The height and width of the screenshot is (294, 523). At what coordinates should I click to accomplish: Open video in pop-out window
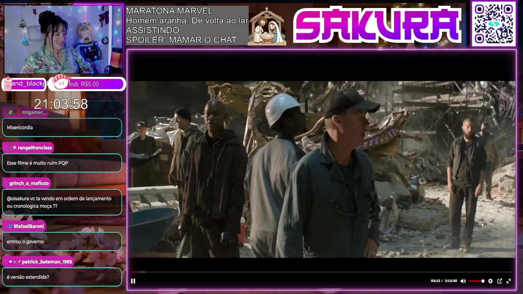coord(499,281)
